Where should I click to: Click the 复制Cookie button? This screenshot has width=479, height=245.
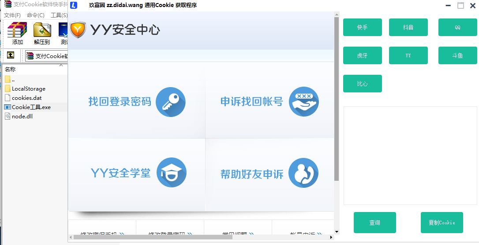point(442,223)
